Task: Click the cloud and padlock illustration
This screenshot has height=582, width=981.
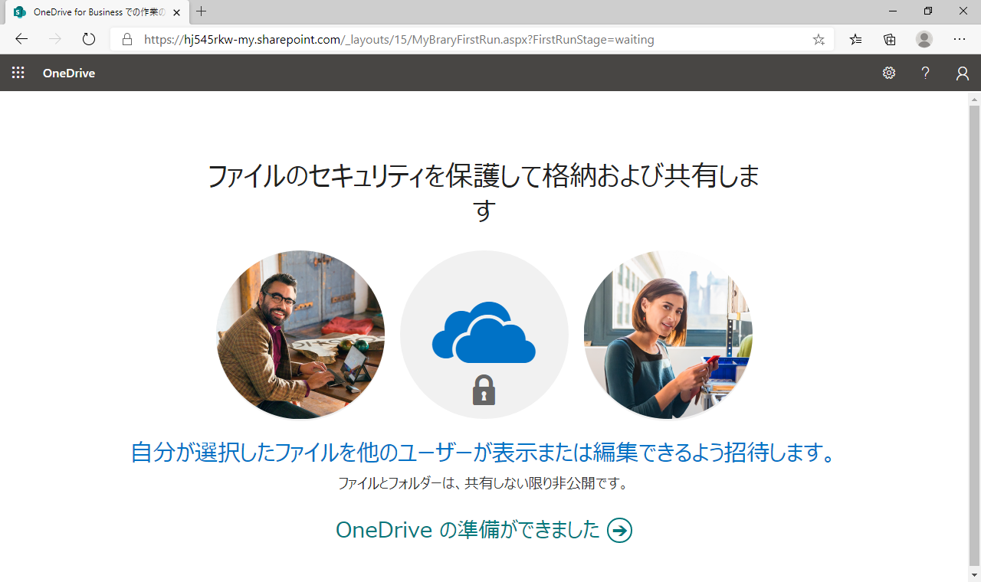Action: click(484, 335)
